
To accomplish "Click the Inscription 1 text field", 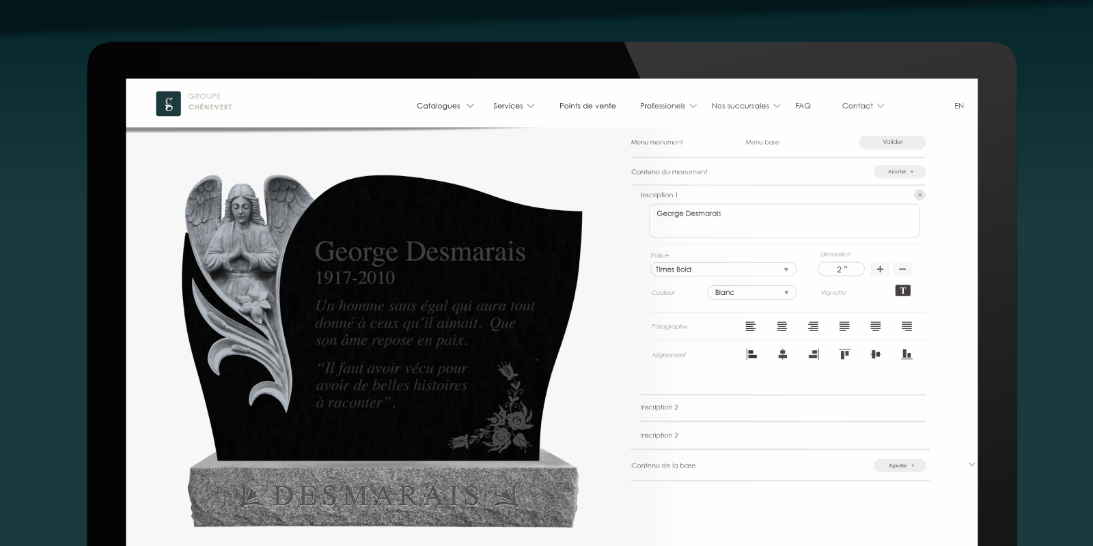I will click(x=784, y=221).
